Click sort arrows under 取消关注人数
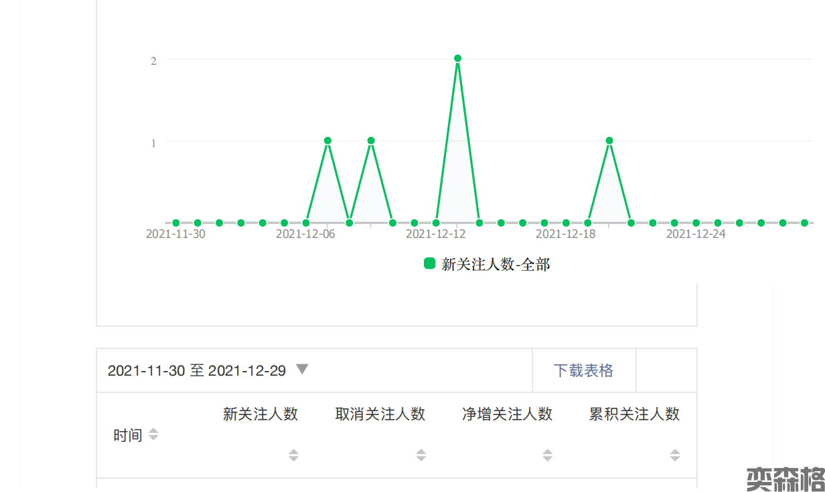The height and width of the screenshot is (492, 825). pos(421,455)
